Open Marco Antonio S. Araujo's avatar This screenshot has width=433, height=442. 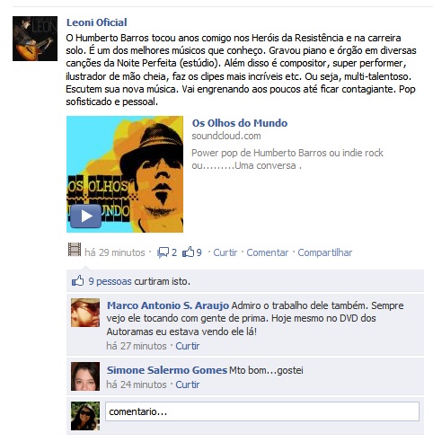coord(85,313)
